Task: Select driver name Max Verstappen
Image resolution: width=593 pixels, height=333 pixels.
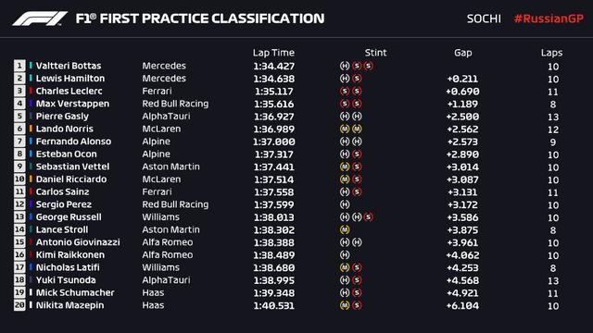Action: [72, 104]
